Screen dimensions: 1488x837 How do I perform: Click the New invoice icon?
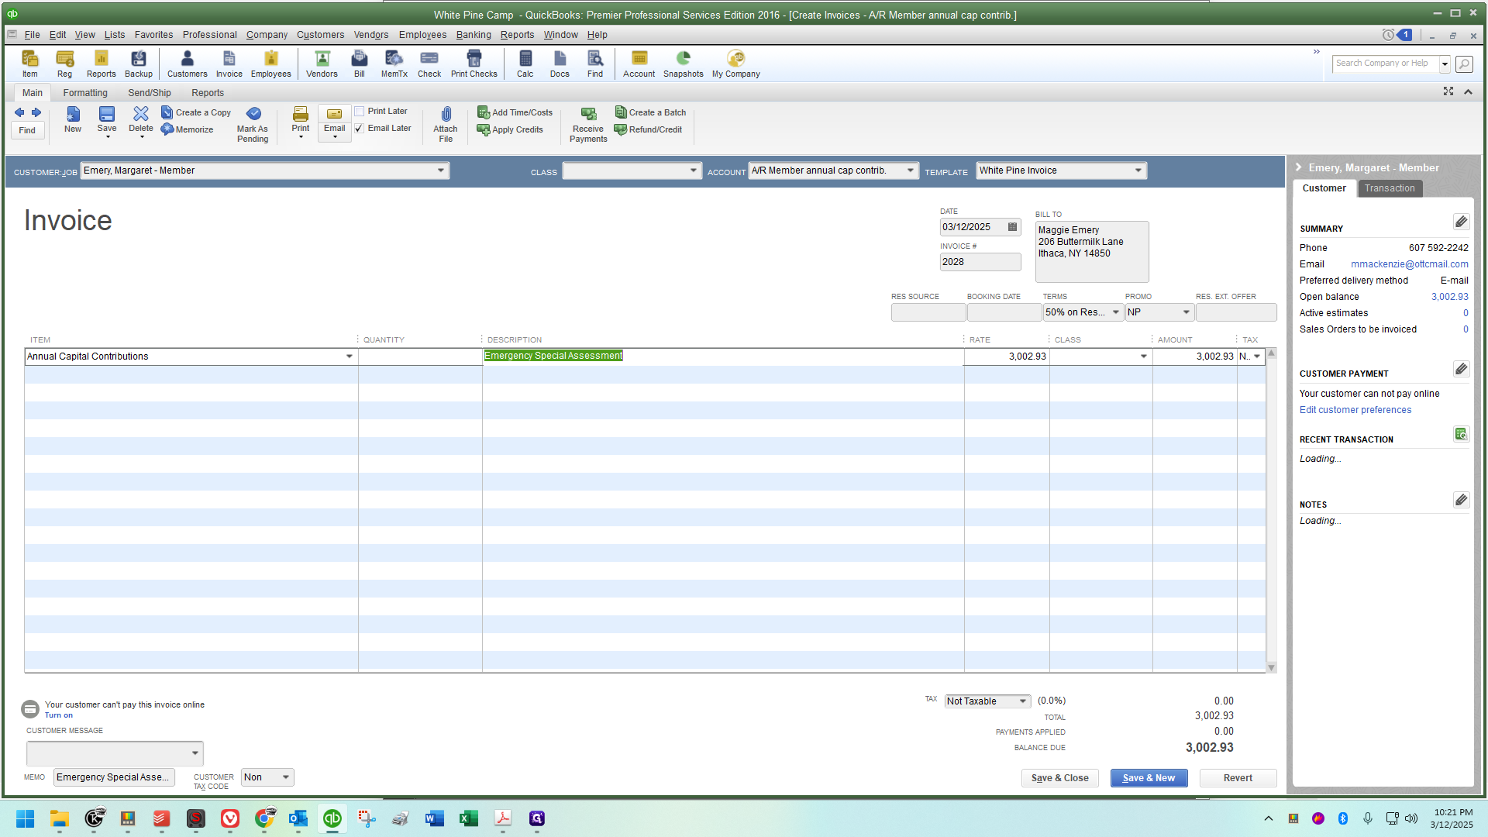coord(72,119)
